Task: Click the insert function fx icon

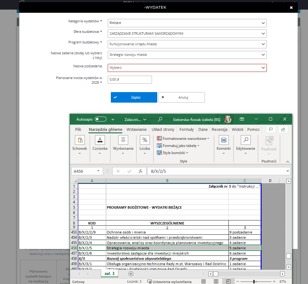Action: point(140,171)
